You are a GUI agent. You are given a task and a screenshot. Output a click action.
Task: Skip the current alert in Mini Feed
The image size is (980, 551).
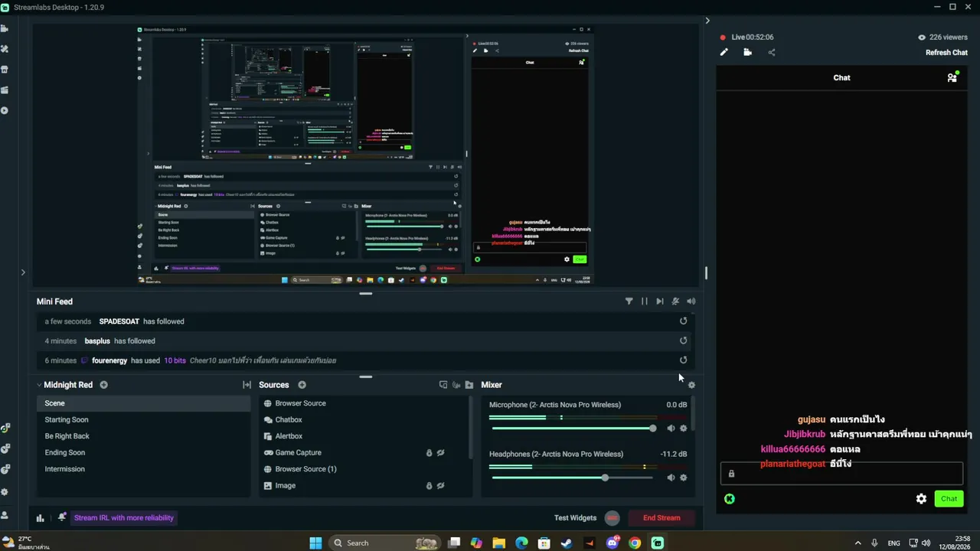pos(660,302)
